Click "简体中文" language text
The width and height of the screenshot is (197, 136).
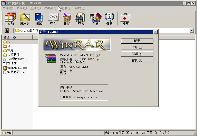pyautogui.click(x=66, y=71)
